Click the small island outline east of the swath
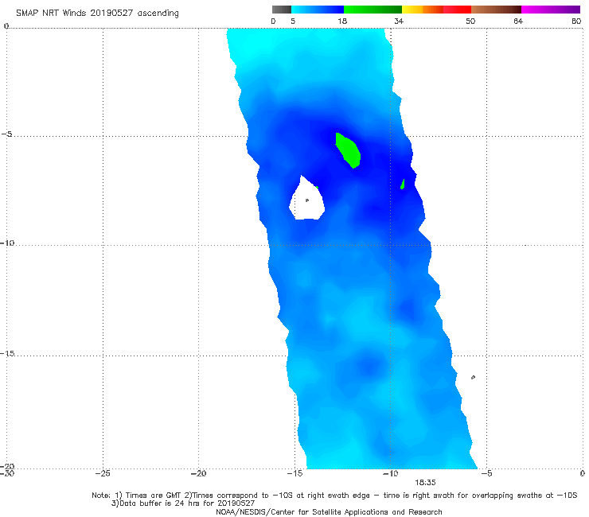The width and height of the screenshot is (589, 517). click(x=473, y=377)
